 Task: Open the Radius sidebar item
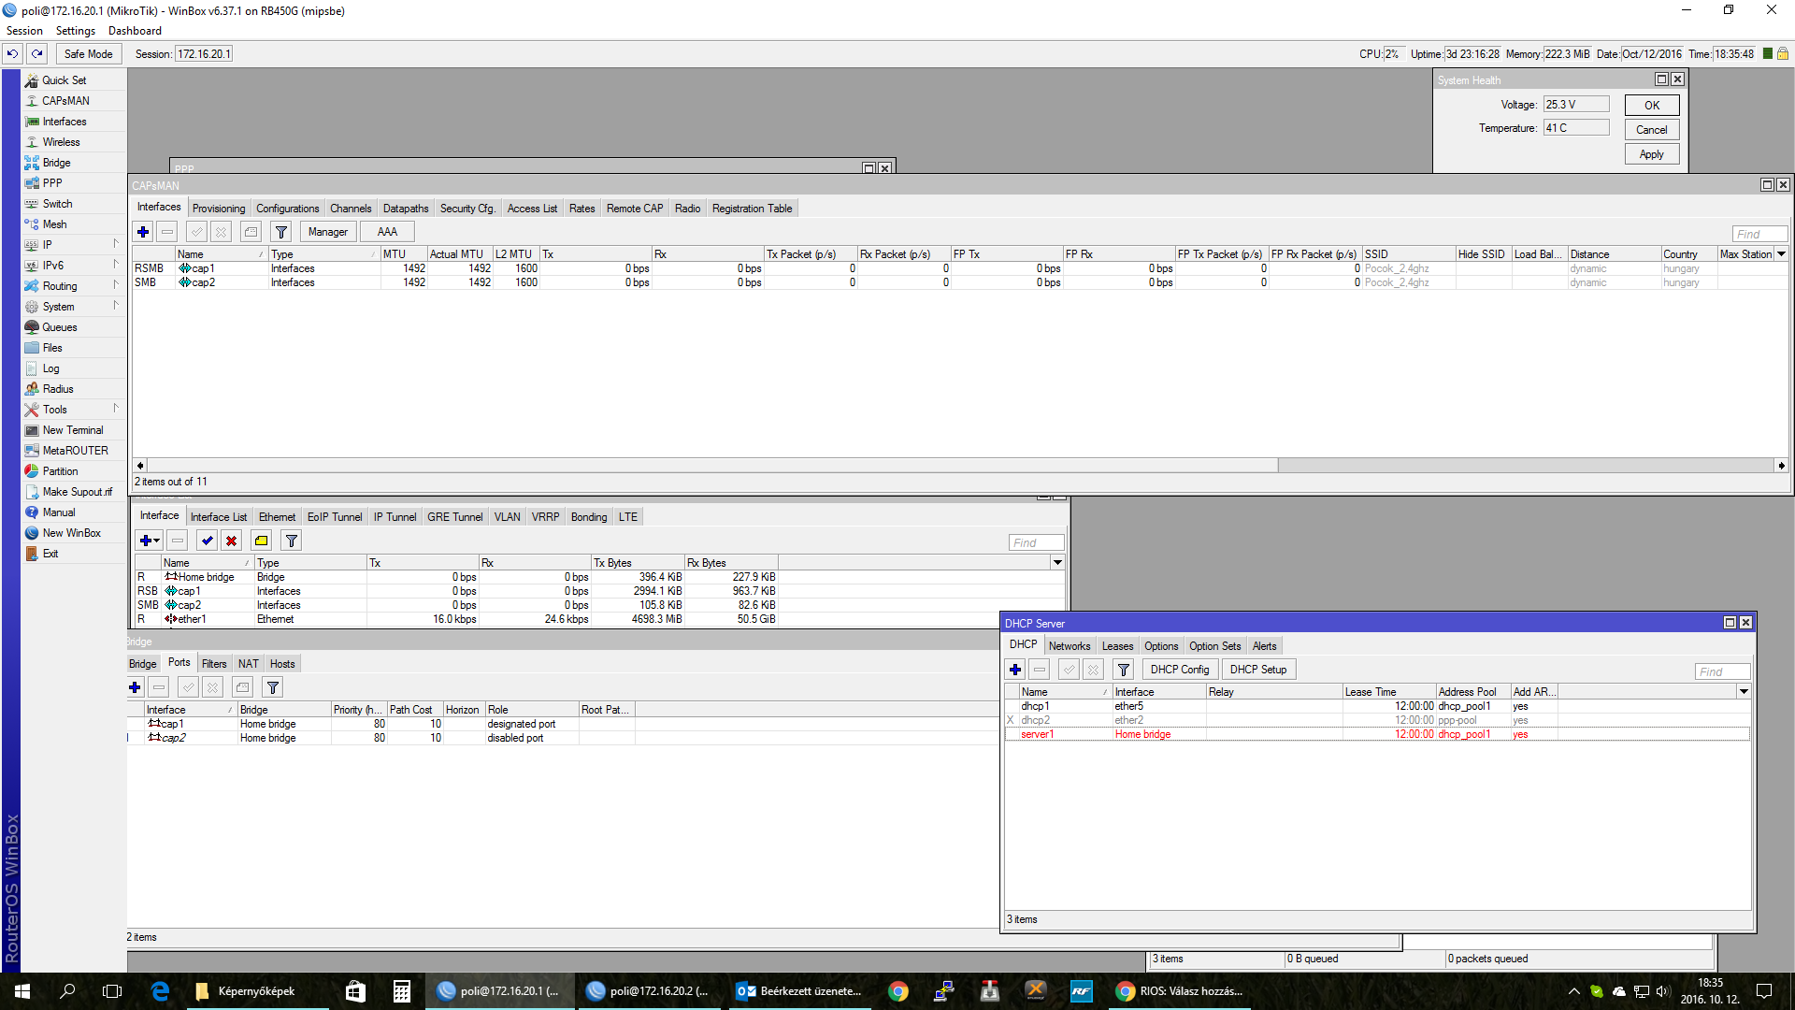(x=58, y=389)
